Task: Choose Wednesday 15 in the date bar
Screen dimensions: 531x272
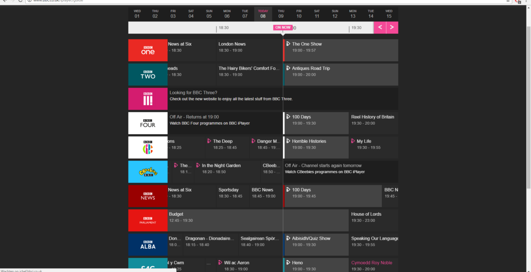Action: 389,14
